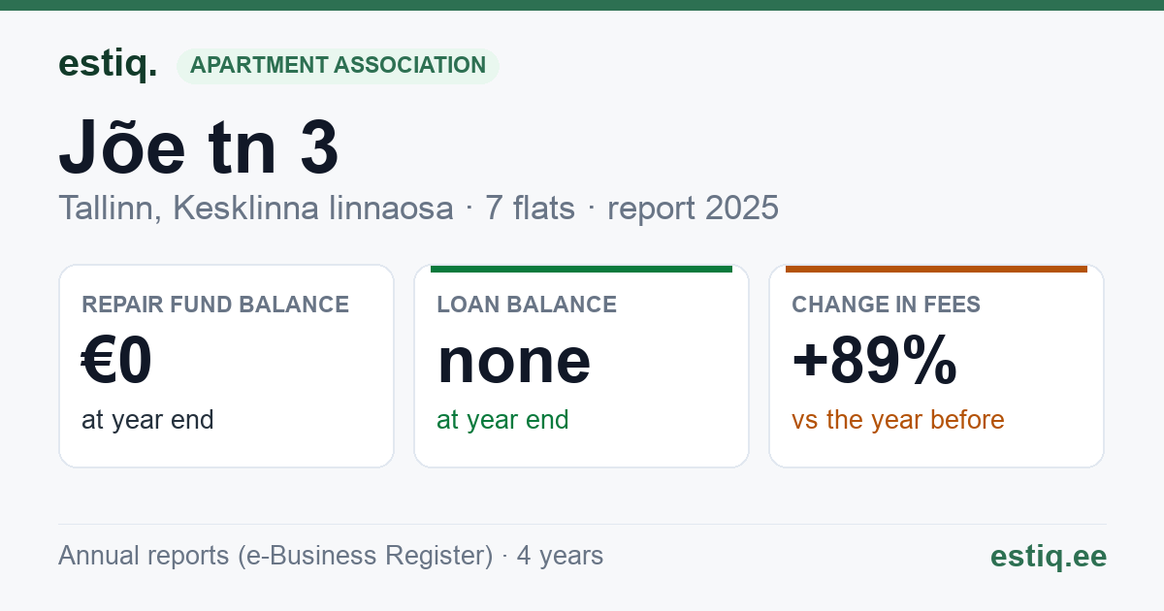
Task: Open the Change in Fees card
Action: click(x=936, y=366)
